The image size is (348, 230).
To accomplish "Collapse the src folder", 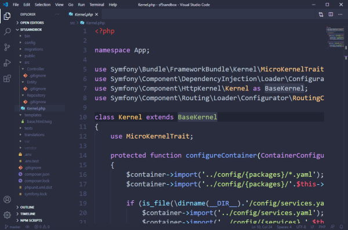I will [x=27, y=63].
